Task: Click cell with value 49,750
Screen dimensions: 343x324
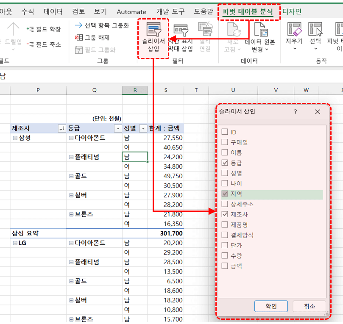Action: (x=166, y=176)
